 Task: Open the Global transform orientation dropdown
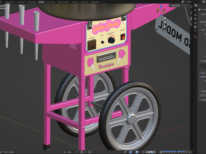(x=69, y=152)
